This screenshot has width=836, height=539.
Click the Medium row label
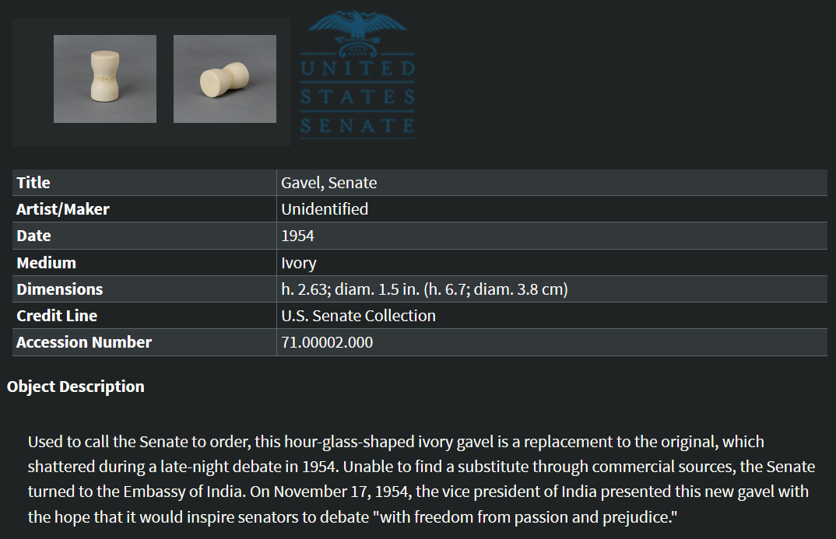tap(47, 263)
